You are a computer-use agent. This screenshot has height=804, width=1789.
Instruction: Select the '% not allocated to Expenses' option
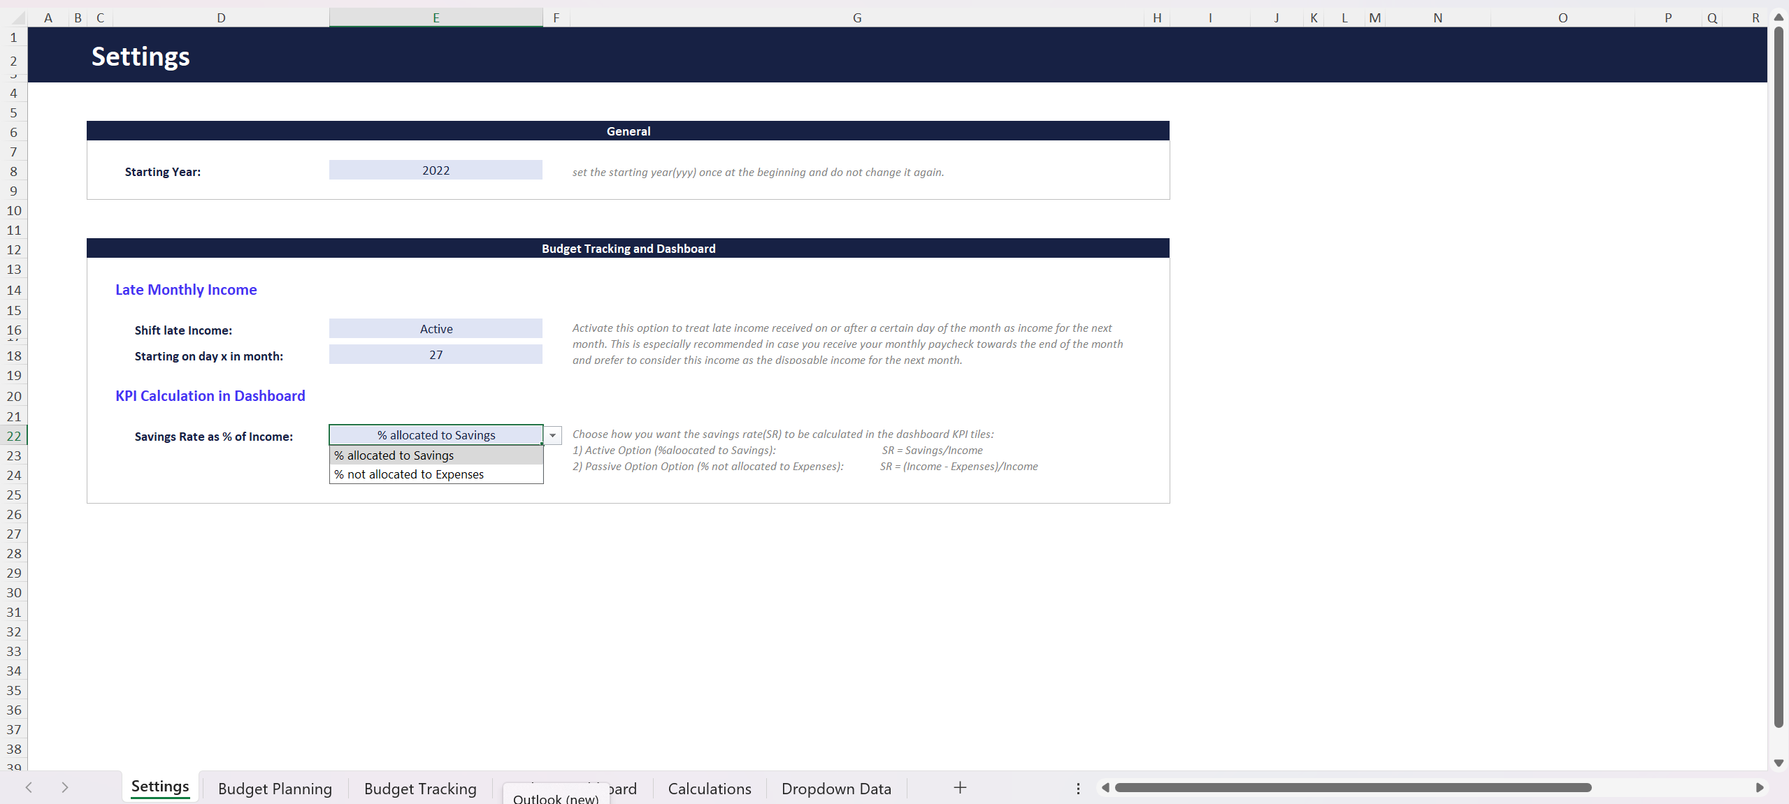409,474
